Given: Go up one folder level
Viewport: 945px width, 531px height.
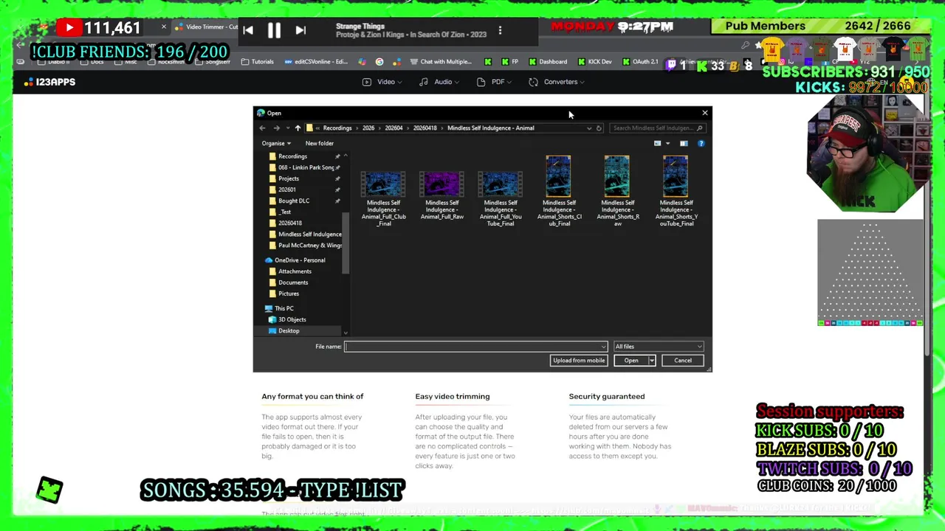Looking at the screenshot, I should click(298, 128).
